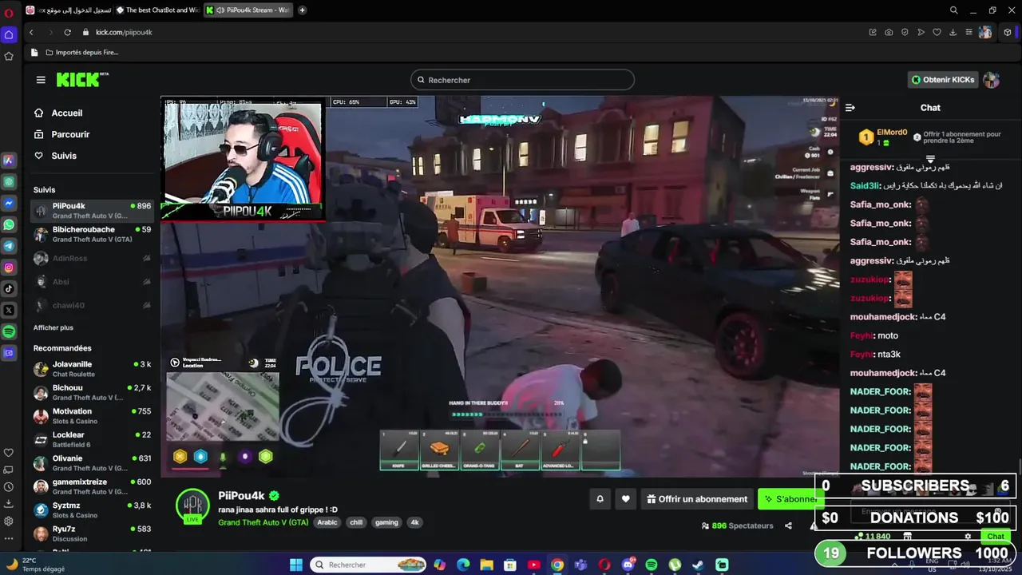Screen dimensions: 1022x575
Task: Open Instagram in Opera sidebar
Action: pos(9,268)
